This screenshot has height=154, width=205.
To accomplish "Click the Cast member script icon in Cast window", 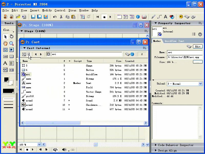I will (127, 54).
